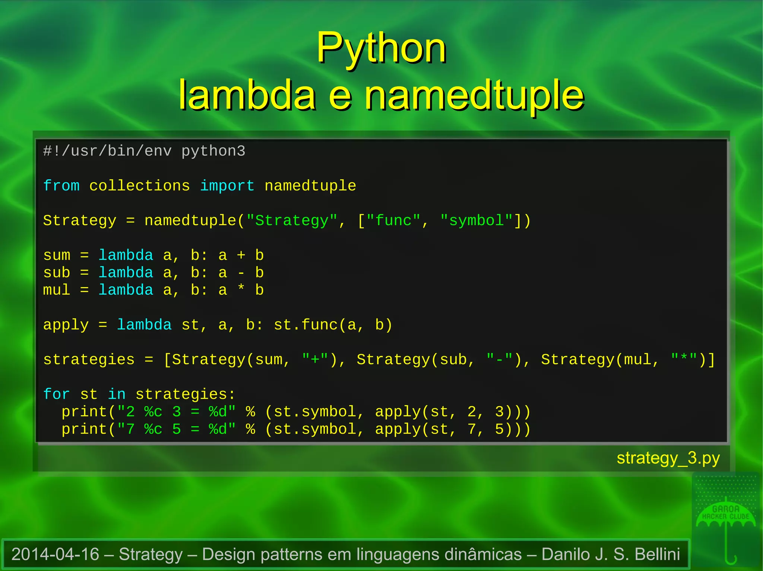Click the Garoa Hacker Clube umbrella logo
This screenshot has width=763, height=571.
725,520
